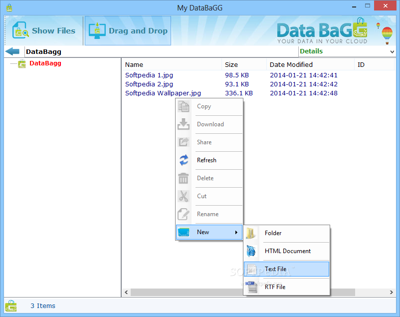Maximize the My DataBaGG window
Image resolution: width=400 pixels, height=317 pixels.
tap(368, 6)
